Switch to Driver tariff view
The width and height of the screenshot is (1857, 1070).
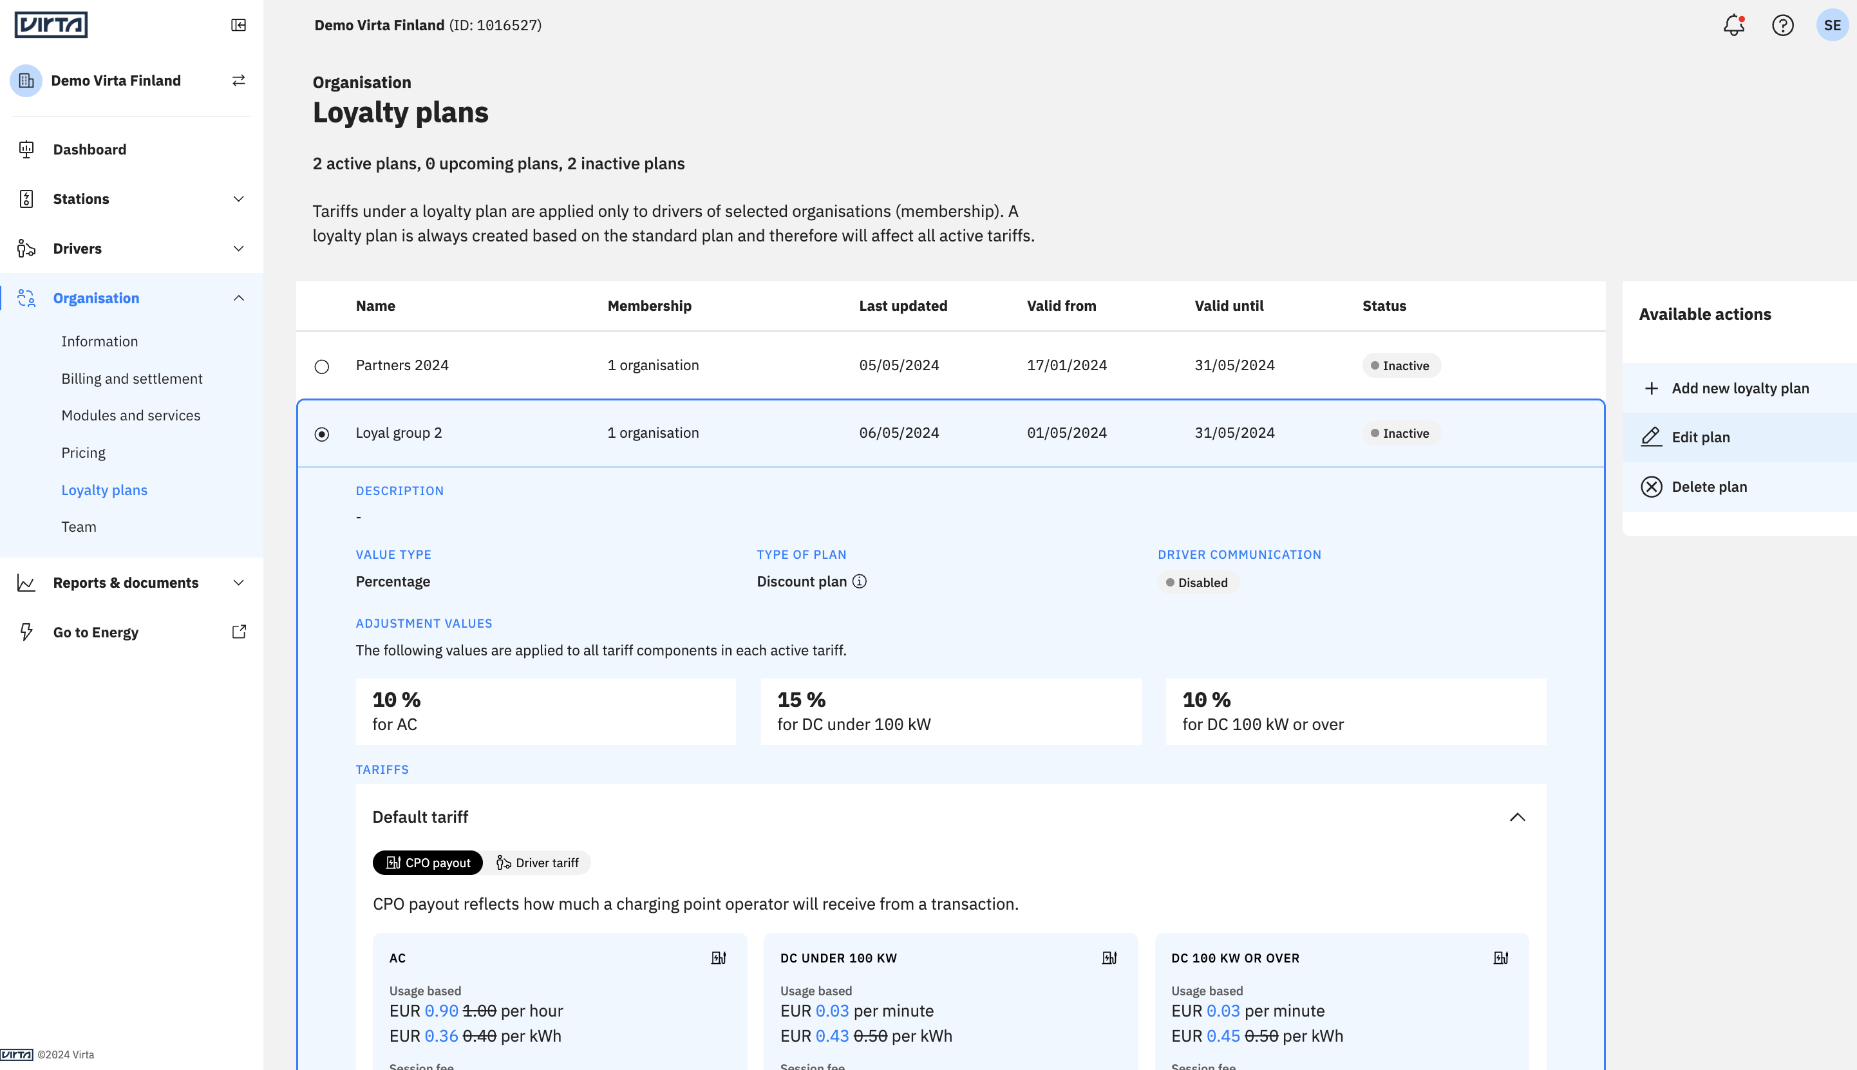(x=537, y=863)
